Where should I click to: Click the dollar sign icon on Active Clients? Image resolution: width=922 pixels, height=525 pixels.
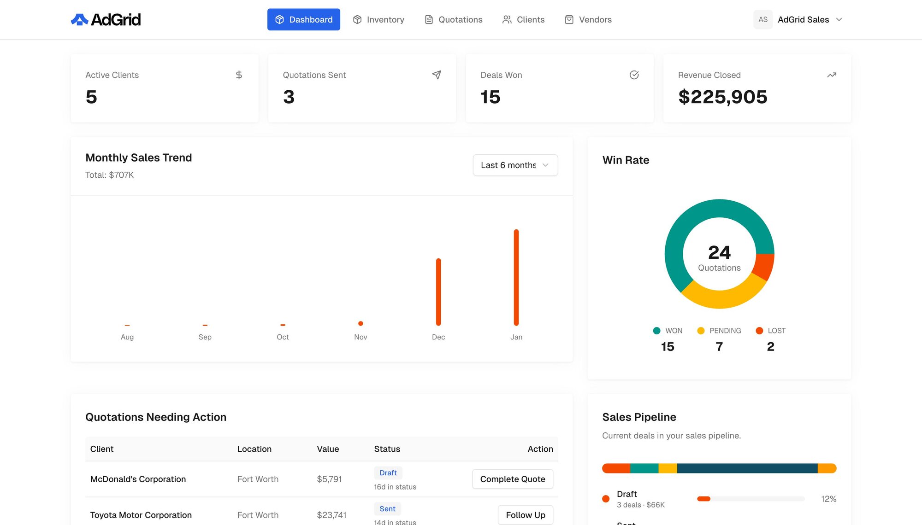click(x=239, y=75)
